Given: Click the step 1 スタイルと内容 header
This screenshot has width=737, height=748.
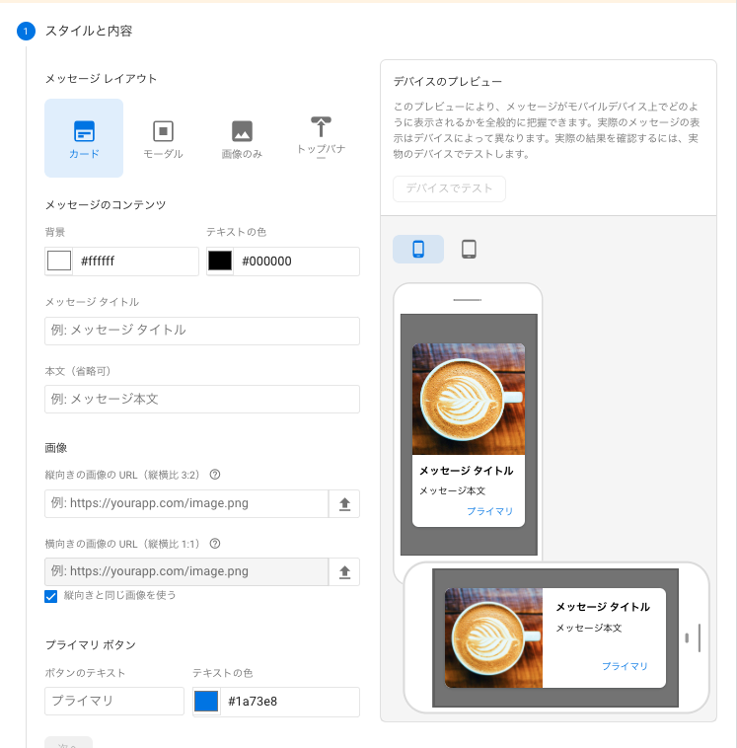Looking at the screenshot, I should [x=89, y=31].
